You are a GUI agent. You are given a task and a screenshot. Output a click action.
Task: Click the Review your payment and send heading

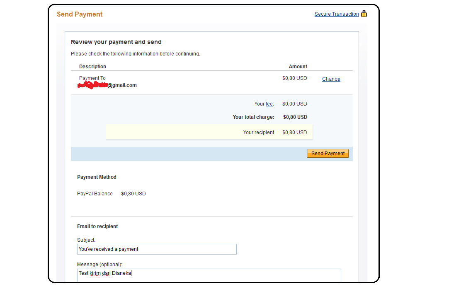pos(116,42)
